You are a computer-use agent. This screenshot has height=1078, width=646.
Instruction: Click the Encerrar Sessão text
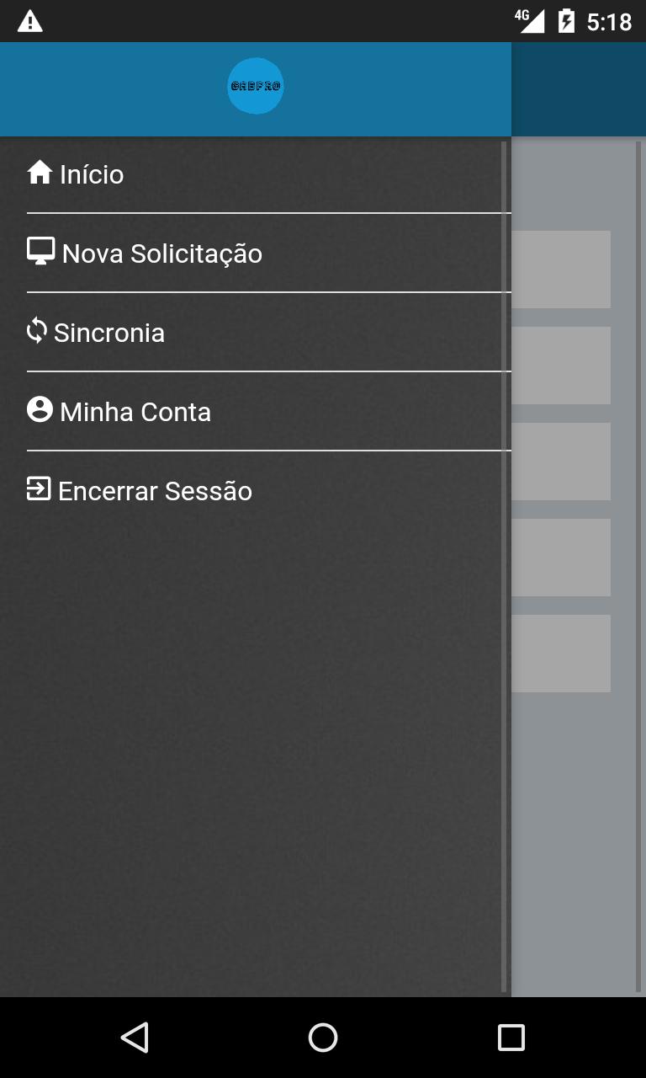pyautogui.click(x=155, y=491)
